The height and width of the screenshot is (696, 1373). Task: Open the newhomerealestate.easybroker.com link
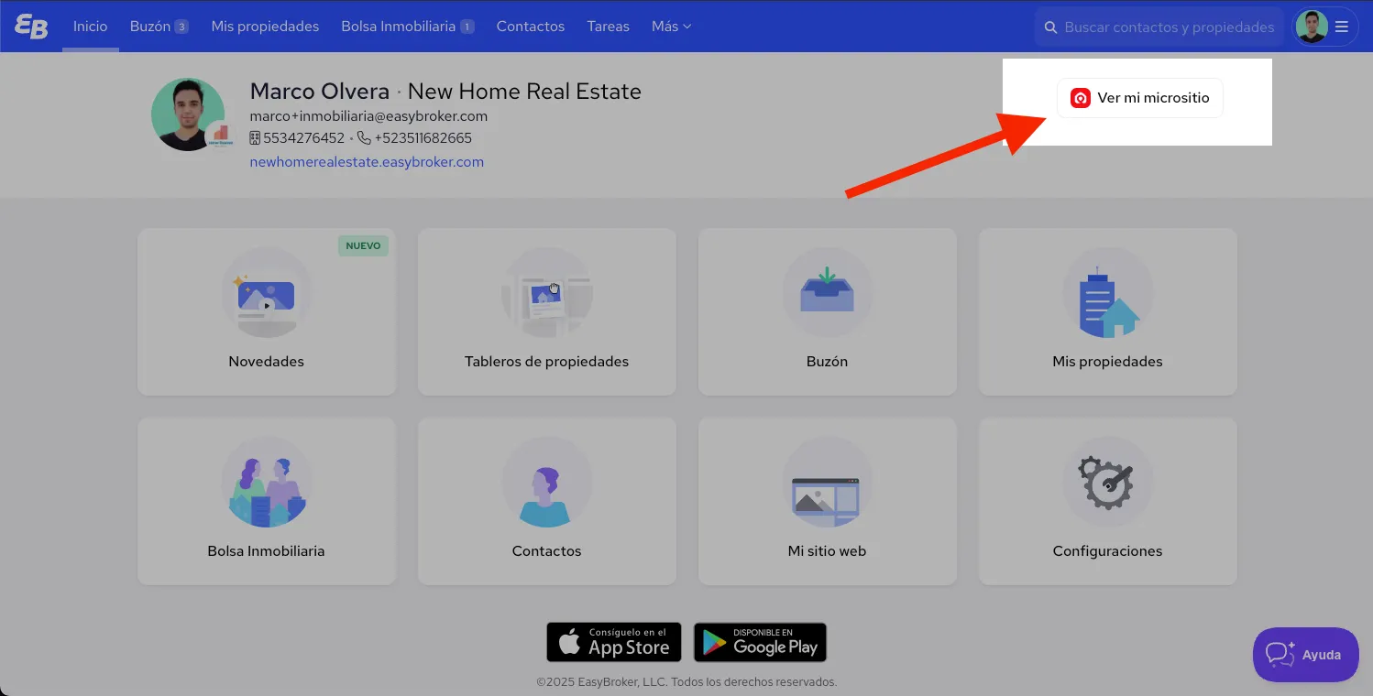click(x=367, y=162)
